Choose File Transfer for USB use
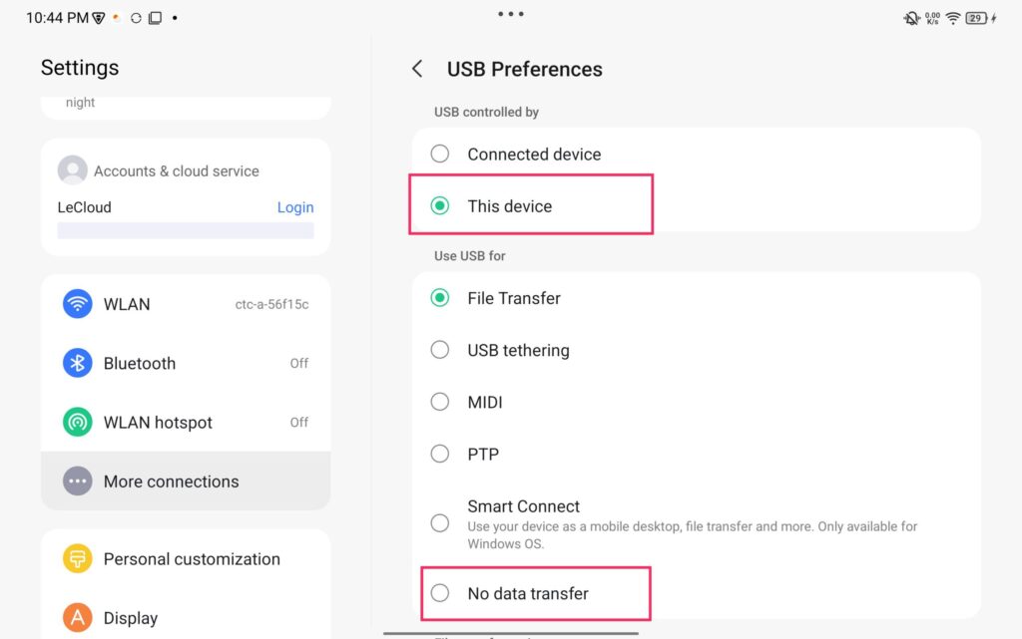Screen dimensions: 1022x639 [x=440, y=298]
